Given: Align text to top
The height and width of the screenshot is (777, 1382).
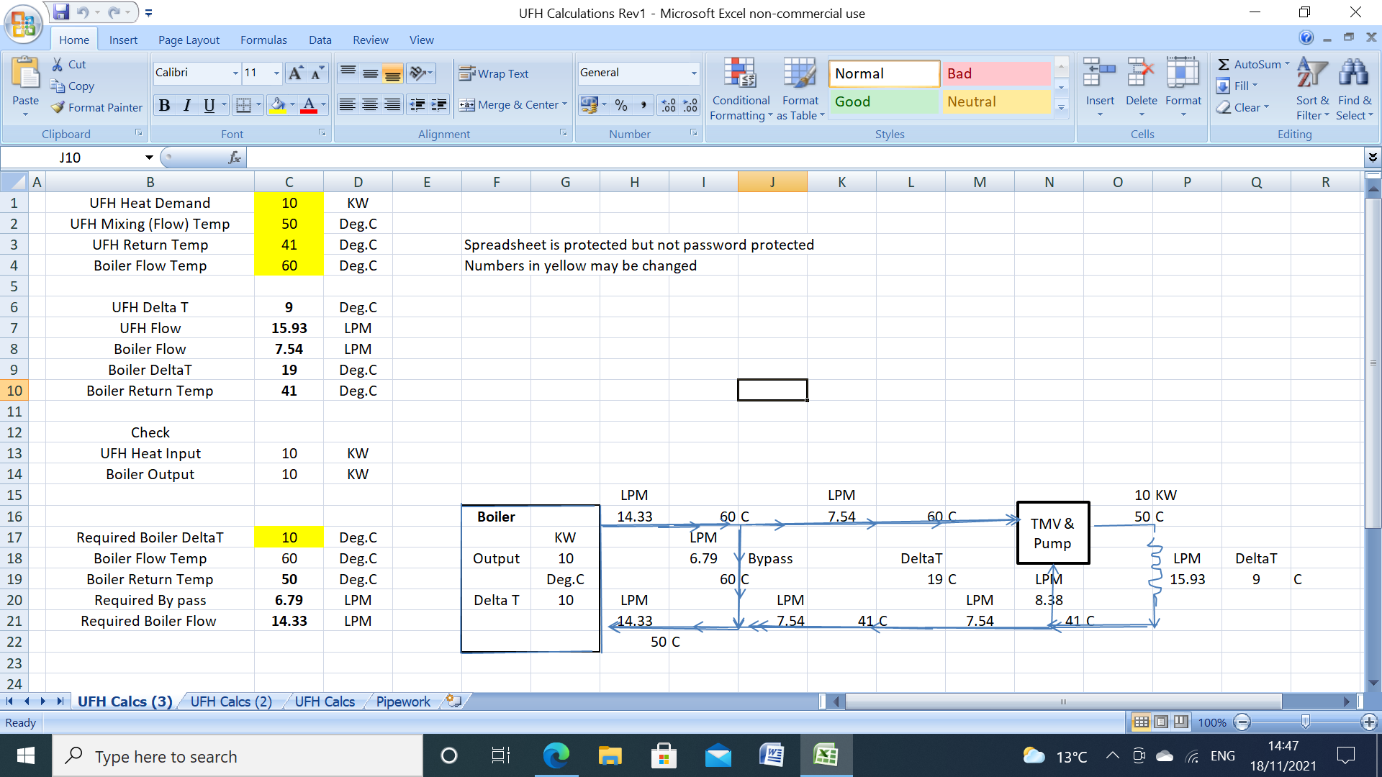Looking at the screenshot, I should click(x=348, y=73).
